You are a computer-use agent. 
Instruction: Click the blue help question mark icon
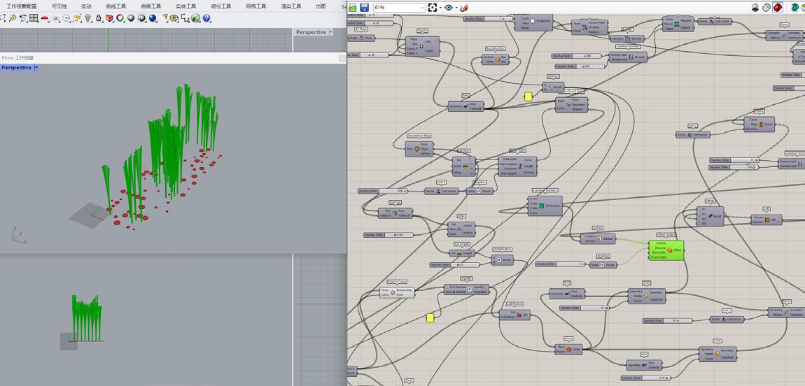(206, 18)
